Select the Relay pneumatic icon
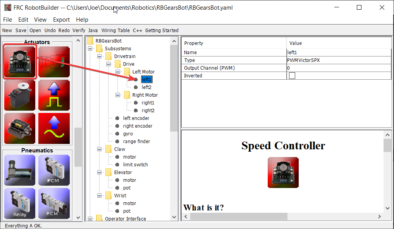The width and height of the screenshot is (394, 229). tap(20, 203)
